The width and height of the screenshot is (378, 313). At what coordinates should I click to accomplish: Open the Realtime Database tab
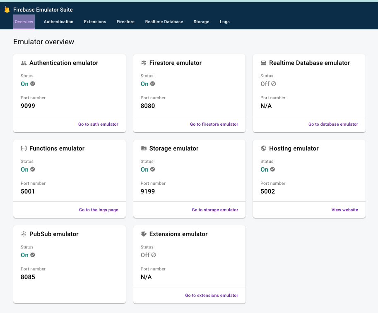(x=164, y=22)
